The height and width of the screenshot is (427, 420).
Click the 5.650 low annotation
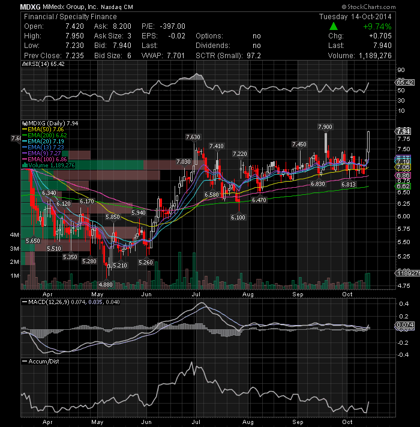(33, 241)
